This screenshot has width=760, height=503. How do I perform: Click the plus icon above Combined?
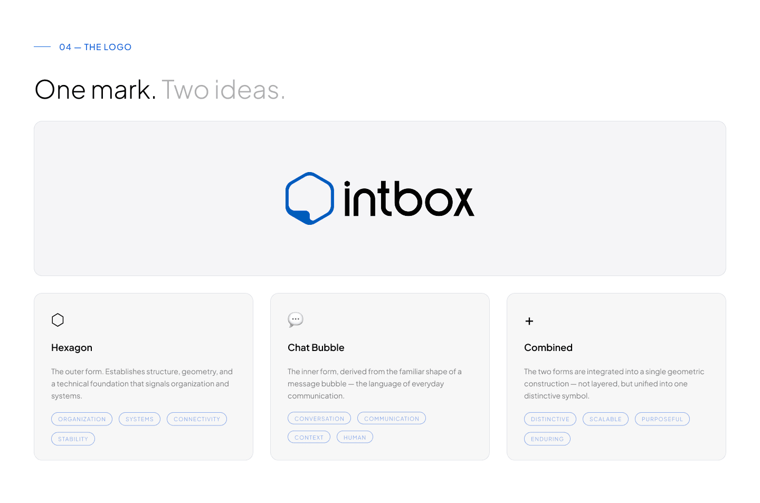click(x=529, y=321)
